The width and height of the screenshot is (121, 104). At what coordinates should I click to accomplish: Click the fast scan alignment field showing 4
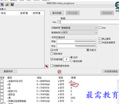66,59
